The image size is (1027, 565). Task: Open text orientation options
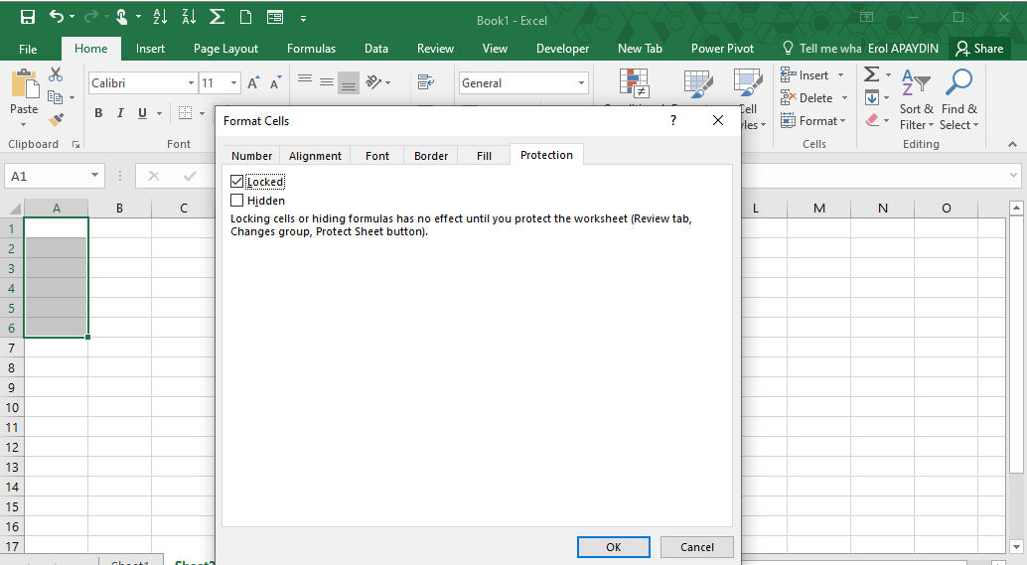coord(378,81)
